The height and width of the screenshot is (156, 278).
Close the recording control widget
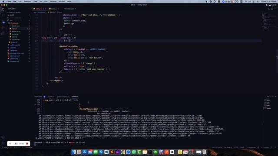10,143
